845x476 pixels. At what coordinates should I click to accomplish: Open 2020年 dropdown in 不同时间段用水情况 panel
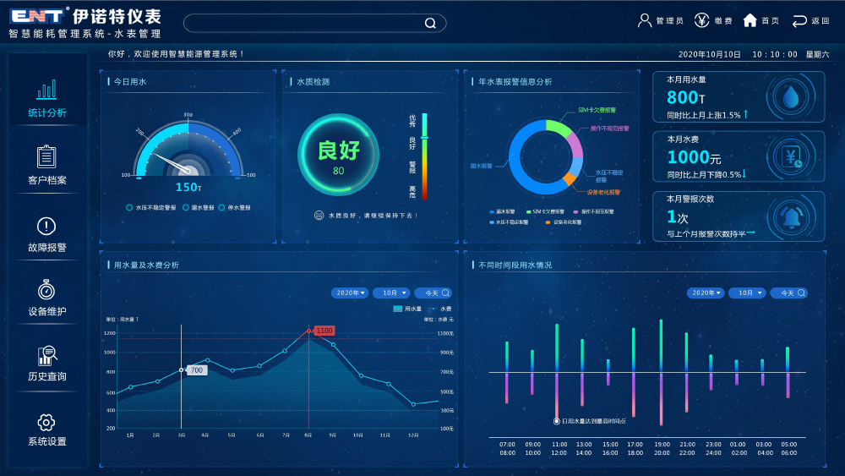706,293
